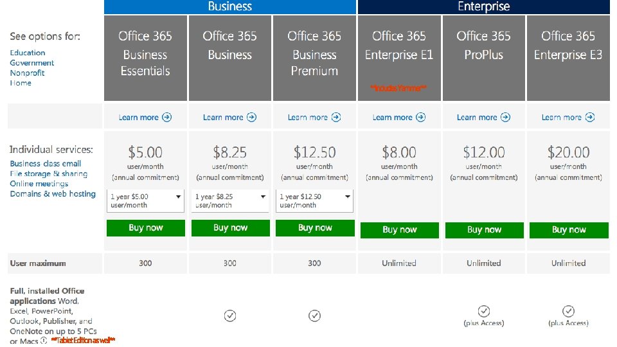
Task: Click the info icon next to 'or Macs'
Action: pyautogui.click(x=43, y=341)
